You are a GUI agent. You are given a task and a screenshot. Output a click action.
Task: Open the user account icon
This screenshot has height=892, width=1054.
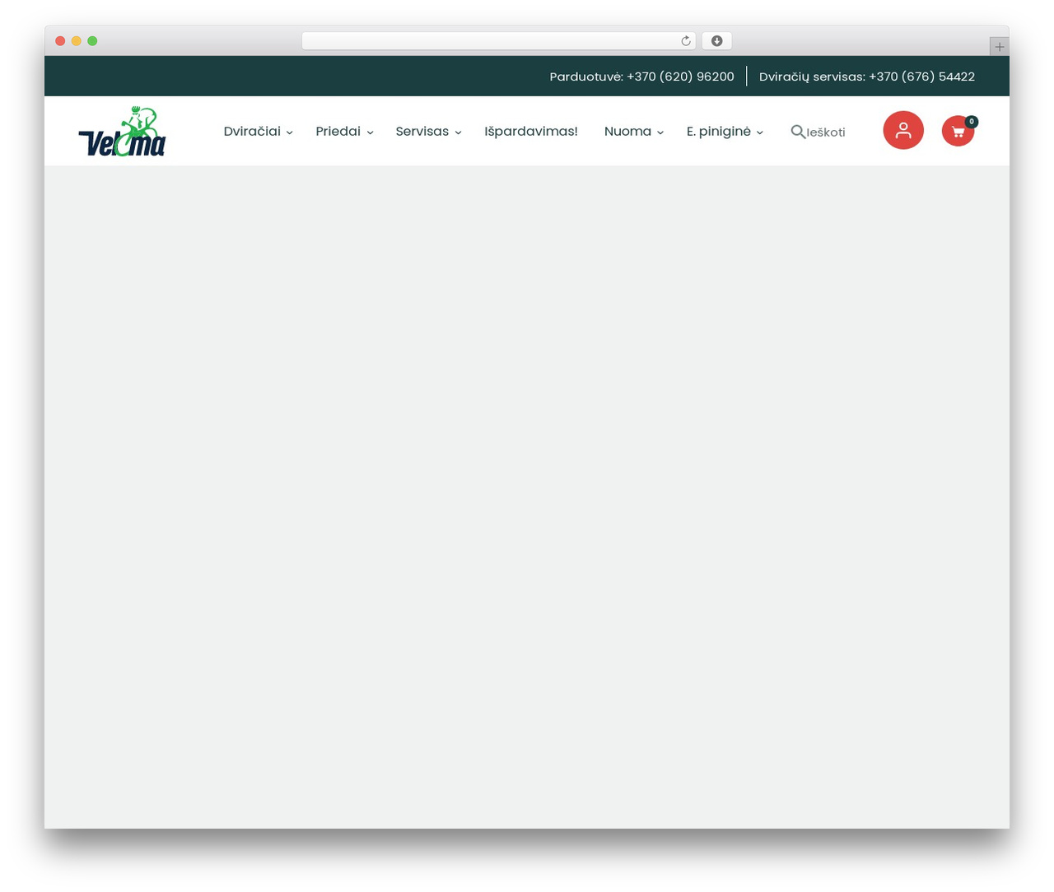(x=903, y=130)
